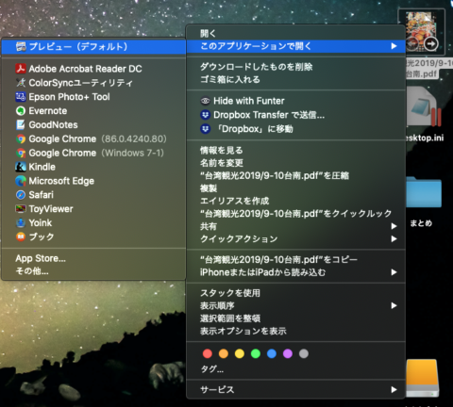This screenshot has height=407, width=453.
Task: Click the 「Dropbox」に移動 label
Action: click(254, 129)
